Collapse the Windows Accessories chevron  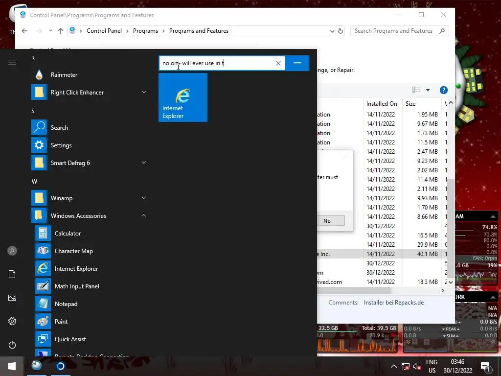[144, 215]
